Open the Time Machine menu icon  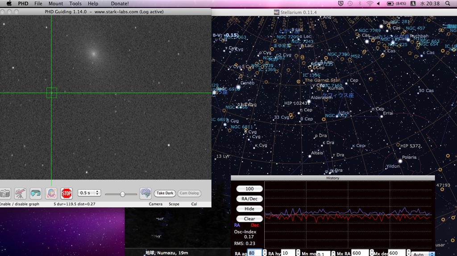click(350, 4)
